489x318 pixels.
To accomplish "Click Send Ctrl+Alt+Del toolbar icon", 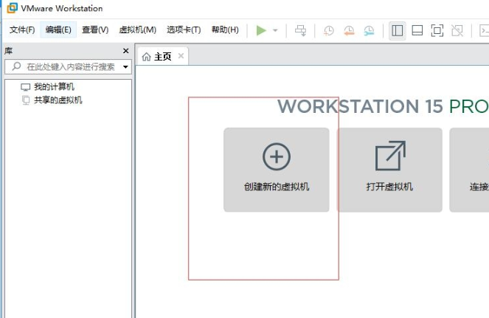I will click(x=301, y=30).
